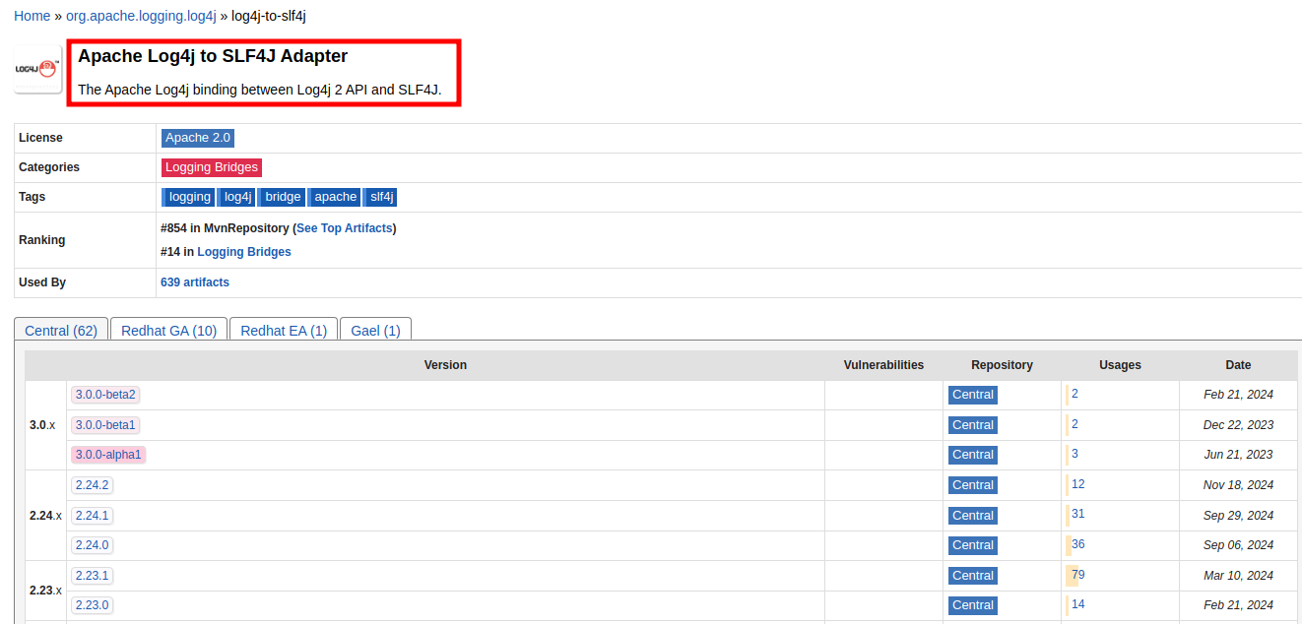The image size is (1302, 624).
Task: Select the Central (62) tab
Action: click(x=61, y=331)
